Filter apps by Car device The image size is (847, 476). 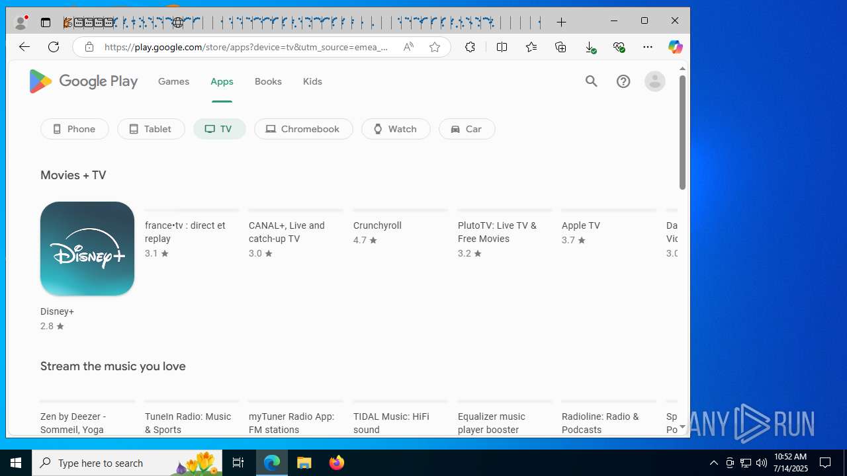point(467,129)
